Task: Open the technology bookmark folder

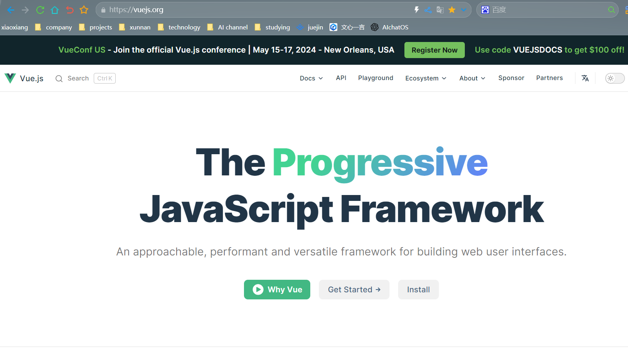Action: [179, 27]
